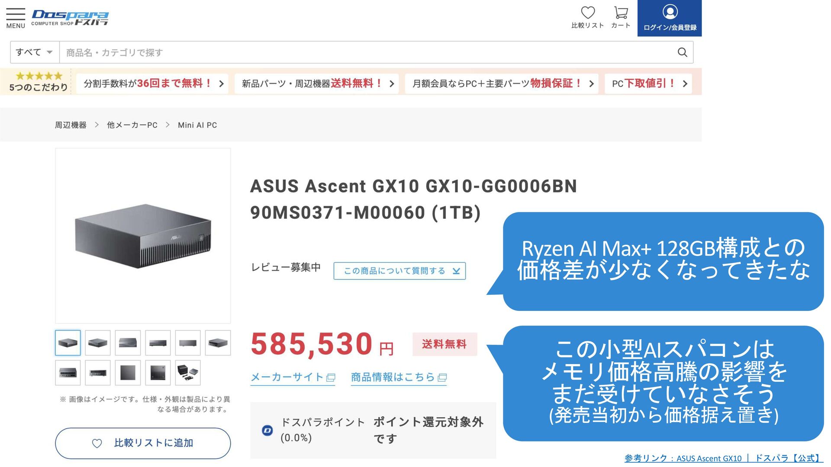Select the second product thumbnail
Screen dimensions: 831x467
tap(98, 343)
